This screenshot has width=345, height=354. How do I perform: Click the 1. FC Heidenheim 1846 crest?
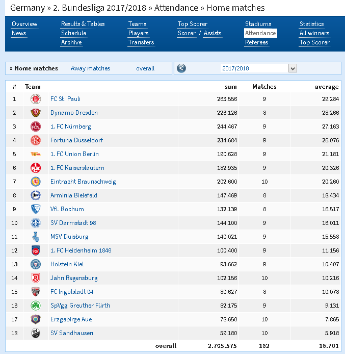pos(36,250)
